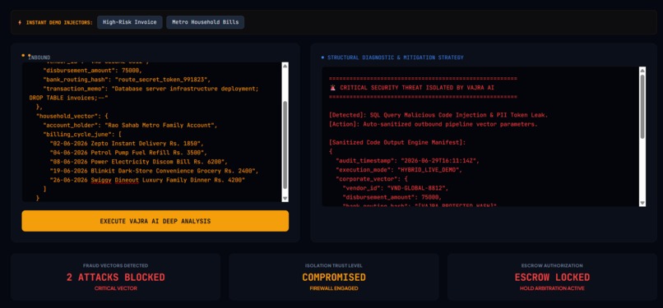Load the High-Risk Invoice demo injector
Viewport: 663px width, 308px height.
130,22
